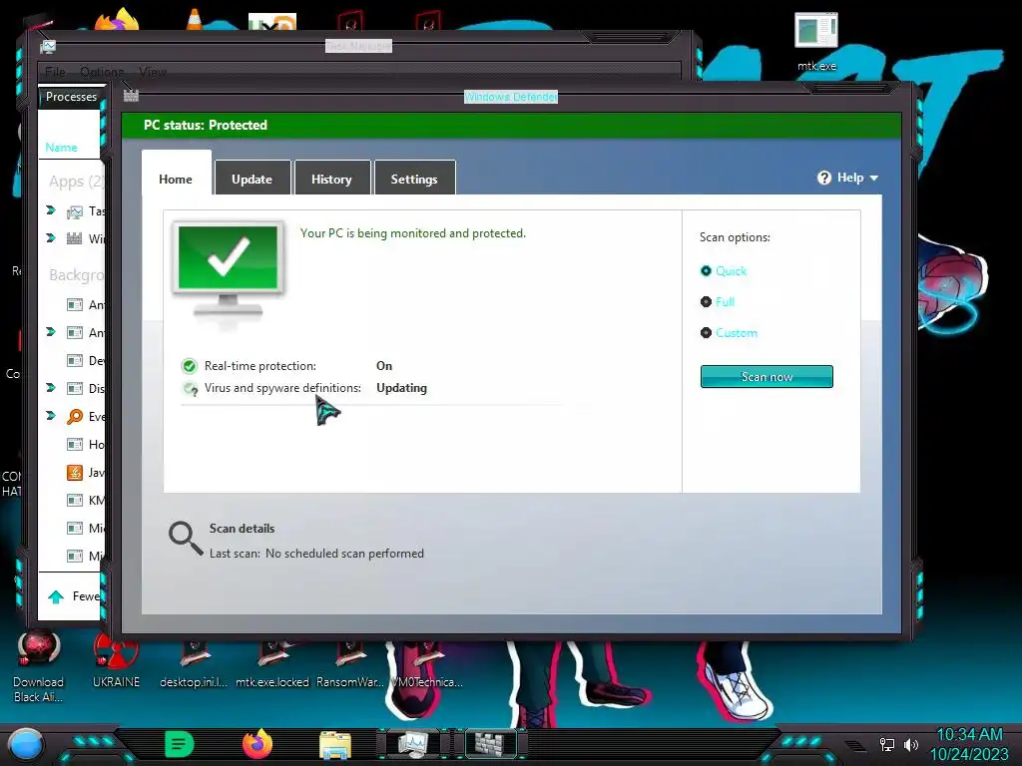Viewport: 1022px width, 766px height.
Task: Sort by Name column in Task Manager
Action: 61,148
